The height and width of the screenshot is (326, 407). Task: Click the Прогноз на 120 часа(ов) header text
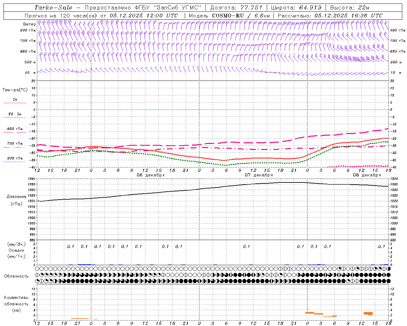pyautogui.click(x=61, y=16)
